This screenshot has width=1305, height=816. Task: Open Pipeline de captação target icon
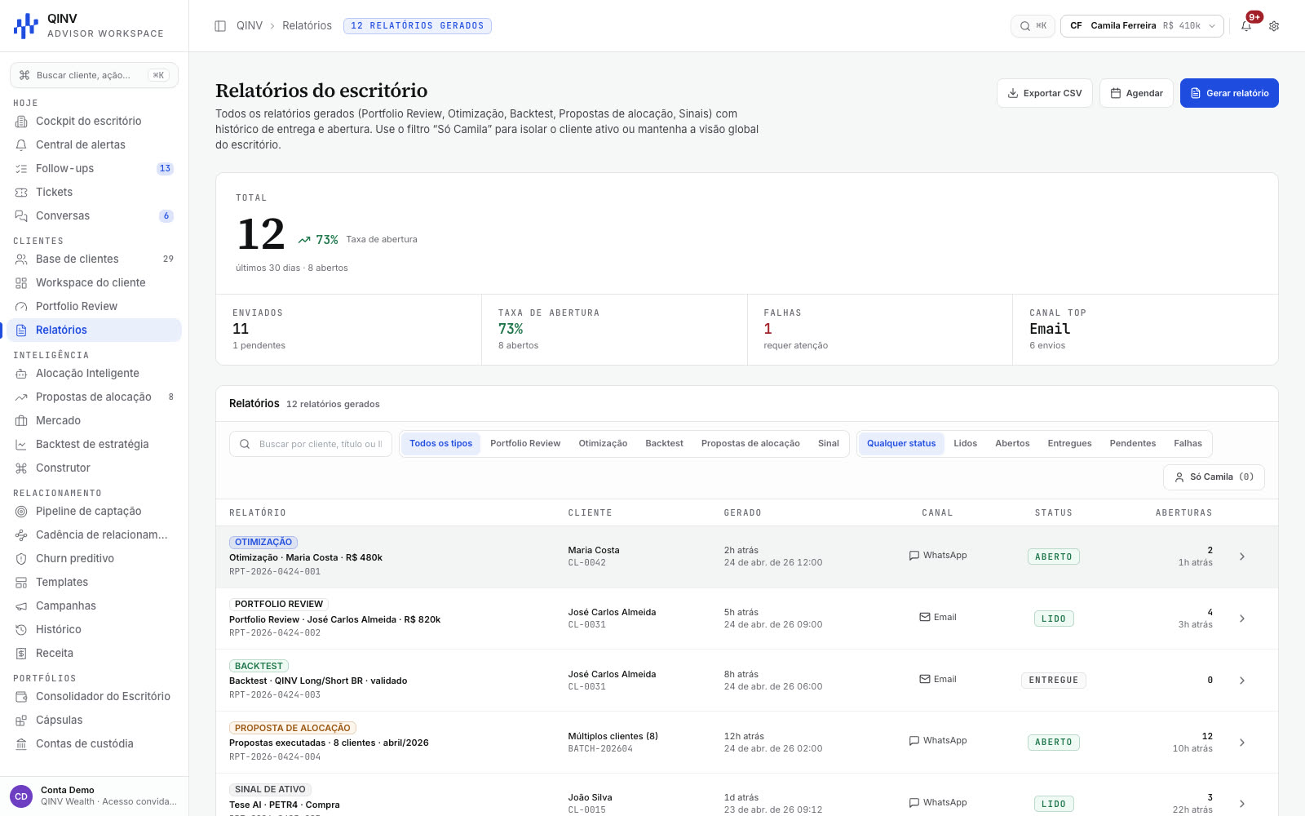click(x=21, y=512)
